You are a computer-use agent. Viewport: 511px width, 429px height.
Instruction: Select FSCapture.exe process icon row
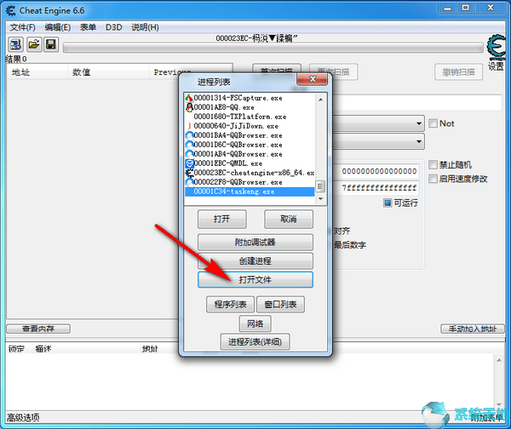click(250, 98)
